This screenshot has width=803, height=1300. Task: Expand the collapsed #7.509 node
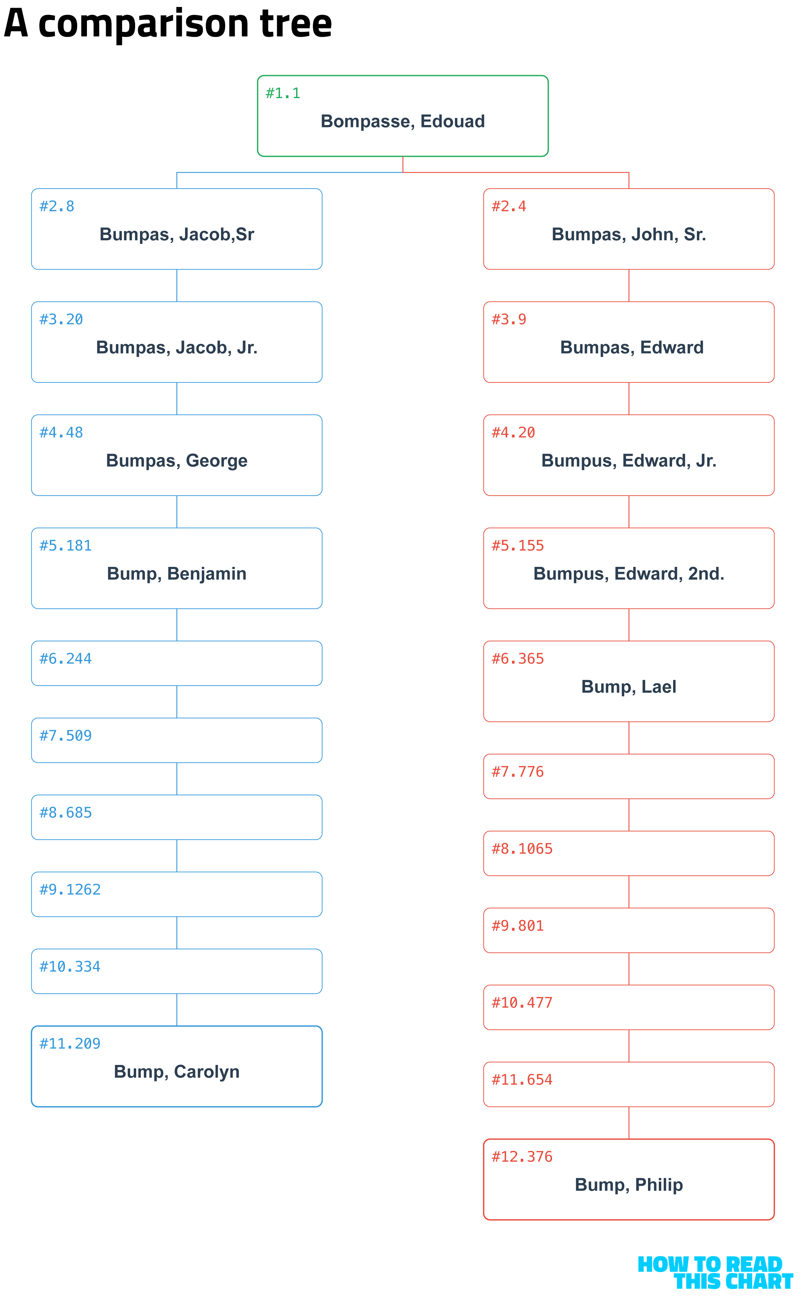[176, 740]
